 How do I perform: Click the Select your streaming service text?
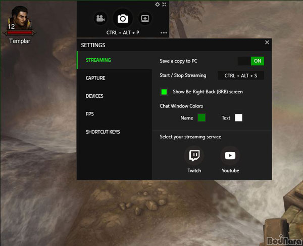(190, 137)
